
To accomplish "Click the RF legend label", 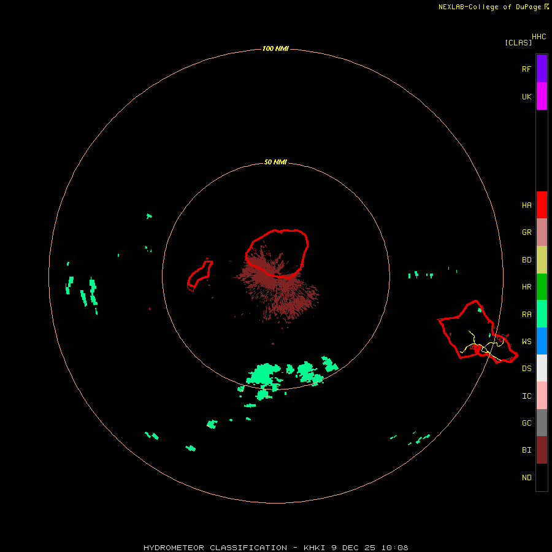I will [526, 69].
